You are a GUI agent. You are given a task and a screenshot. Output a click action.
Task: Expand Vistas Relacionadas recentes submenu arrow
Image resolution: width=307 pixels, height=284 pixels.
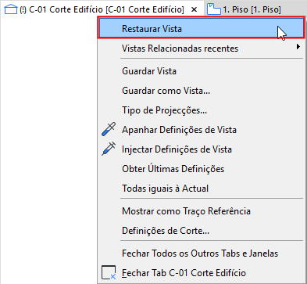click(x=298, y=47)
